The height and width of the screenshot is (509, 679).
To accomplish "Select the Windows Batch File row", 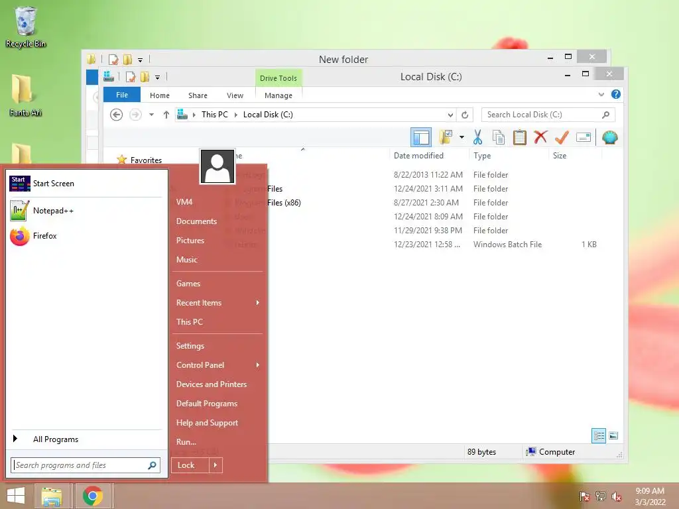I will coord(416,244).
